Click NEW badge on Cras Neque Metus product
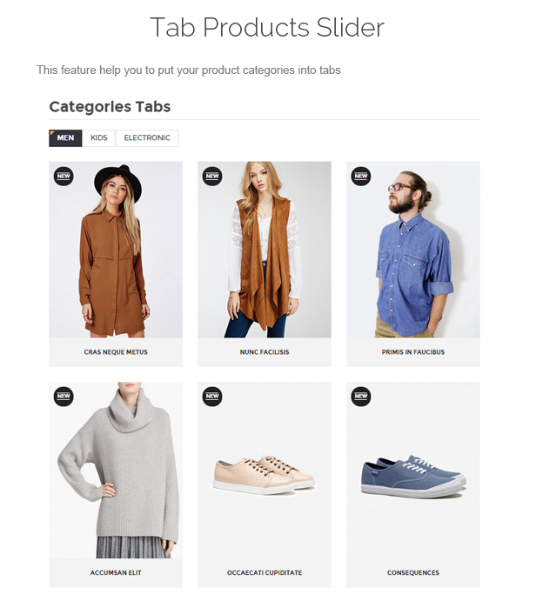The height and width of the screenshot is (601, 536). pyautogui.click(x=64, y=177)
